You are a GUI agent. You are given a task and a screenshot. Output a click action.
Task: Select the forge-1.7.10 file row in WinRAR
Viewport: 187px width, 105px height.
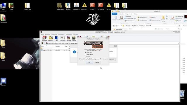[56, 50]
